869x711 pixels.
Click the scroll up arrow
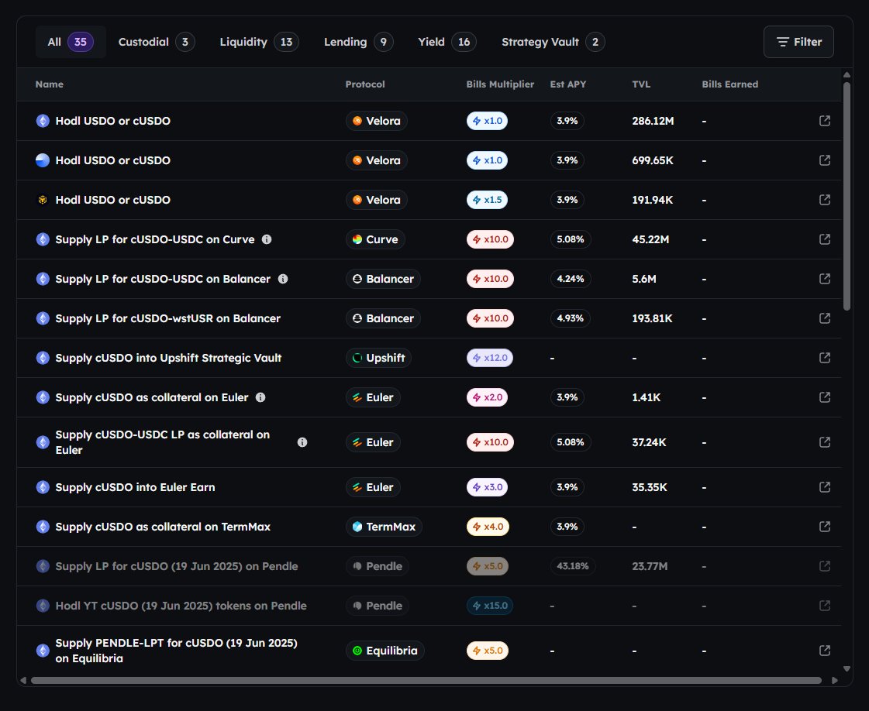point(847,75)
